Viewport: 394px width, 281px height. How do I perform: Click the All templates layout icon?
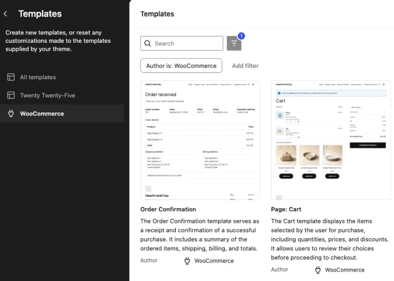click(x=11, y=77)
